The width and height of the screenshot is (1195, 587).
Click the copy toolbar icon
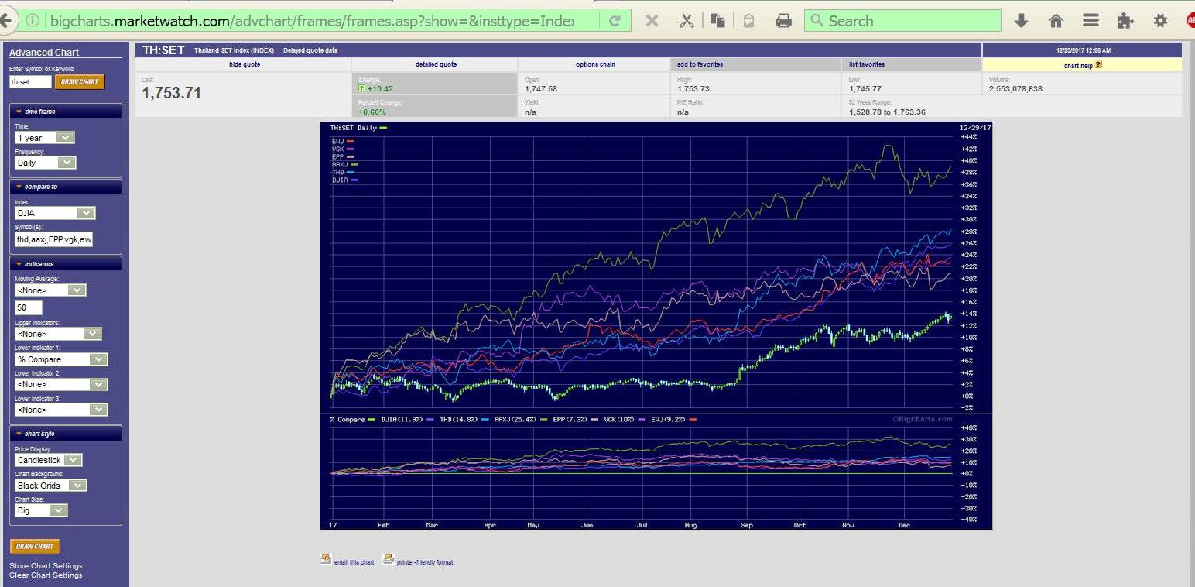click(x=717, y=21)
